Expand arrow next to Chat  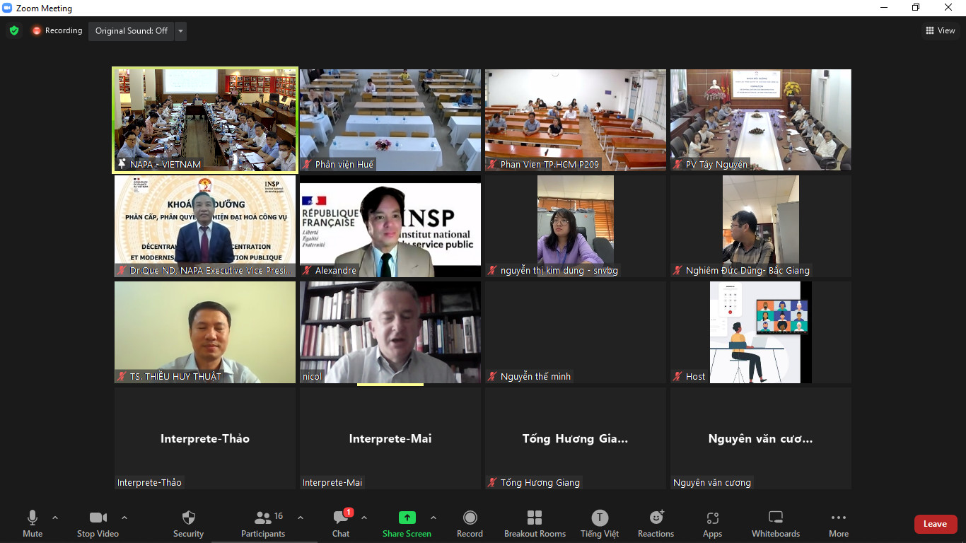364,518
